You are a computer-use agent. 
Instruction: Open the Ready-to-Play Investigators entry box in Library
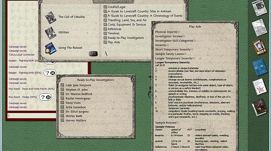[105, 38]
